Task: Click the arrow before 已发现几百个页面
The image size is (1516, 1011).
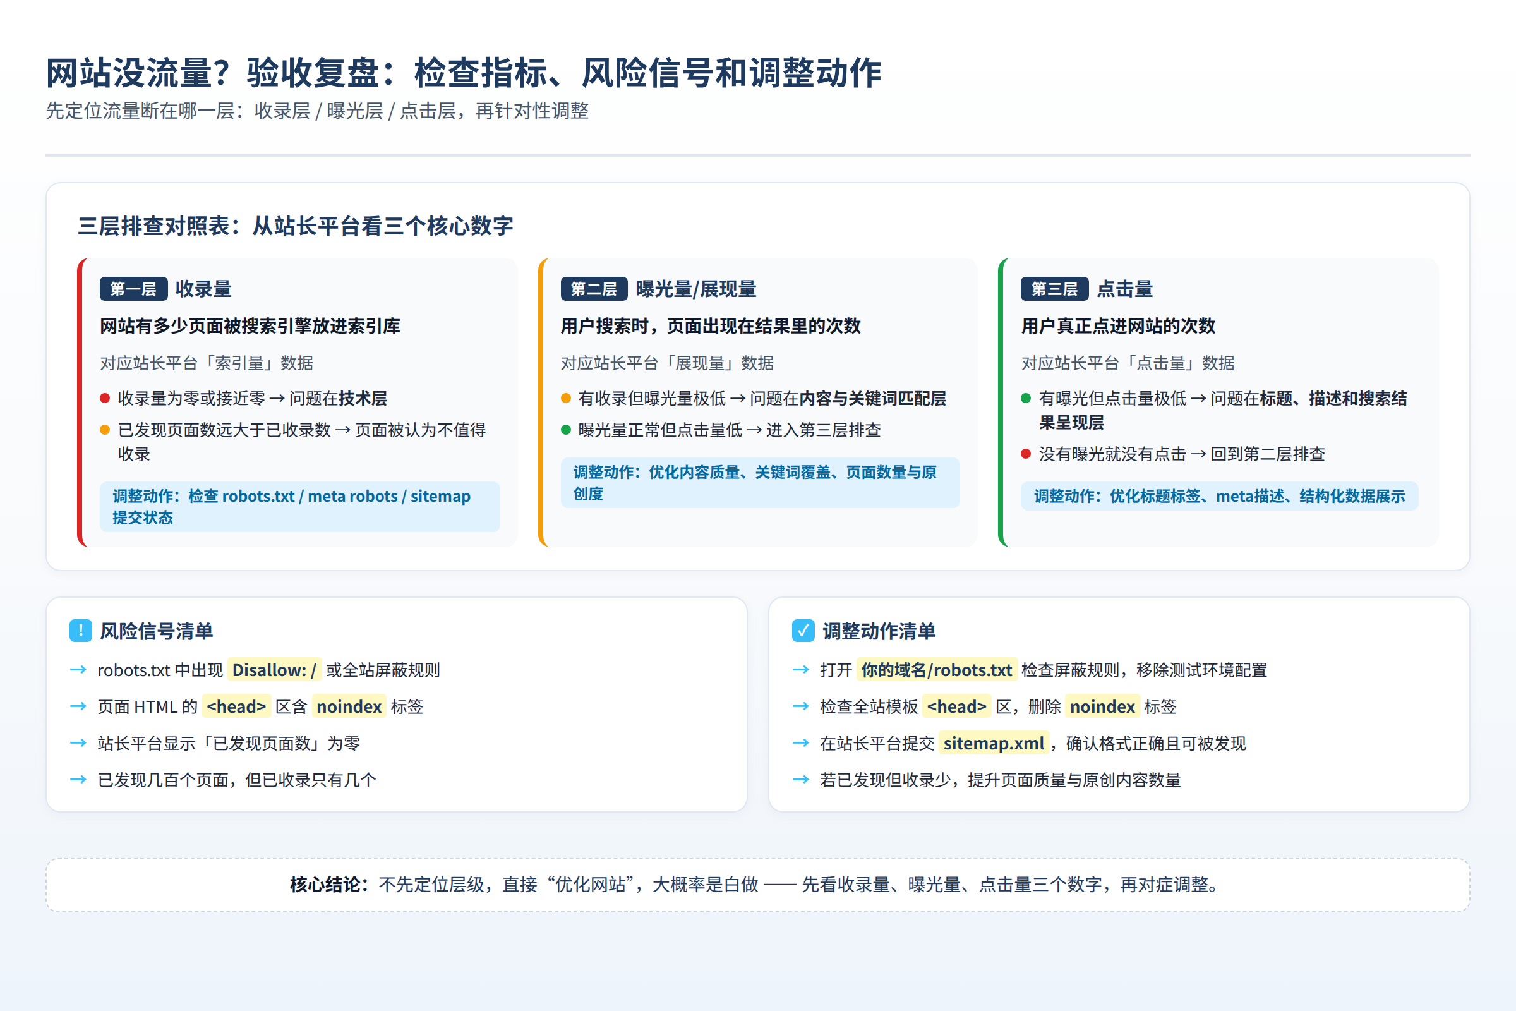Action: (78, 780)
